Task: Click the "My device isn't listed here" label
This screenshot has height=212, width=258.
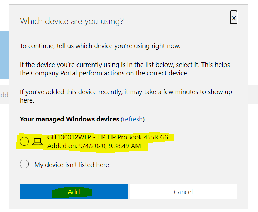Action: pyautogui.click(x=72, y=165)
